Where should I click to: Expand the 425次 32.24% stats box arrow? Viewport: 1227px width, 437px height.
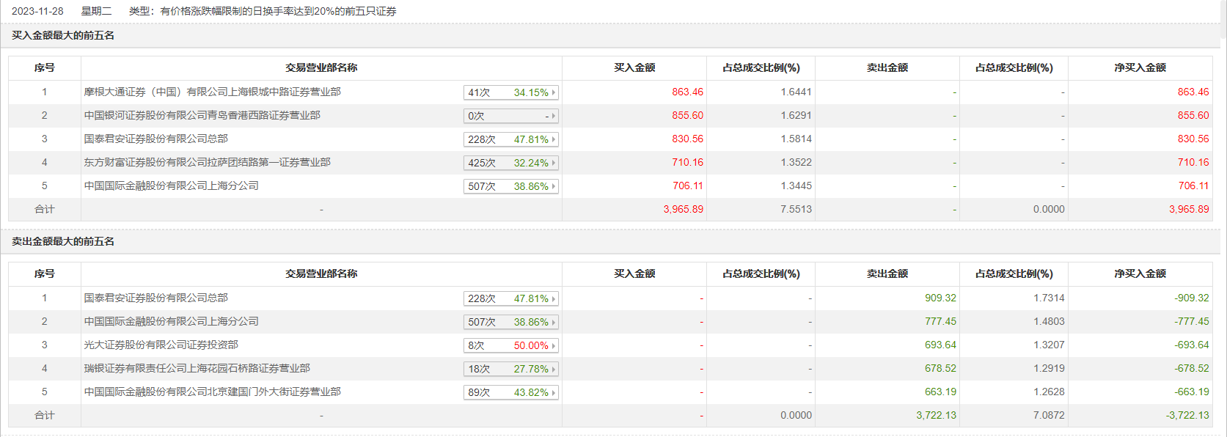[554, 163]
